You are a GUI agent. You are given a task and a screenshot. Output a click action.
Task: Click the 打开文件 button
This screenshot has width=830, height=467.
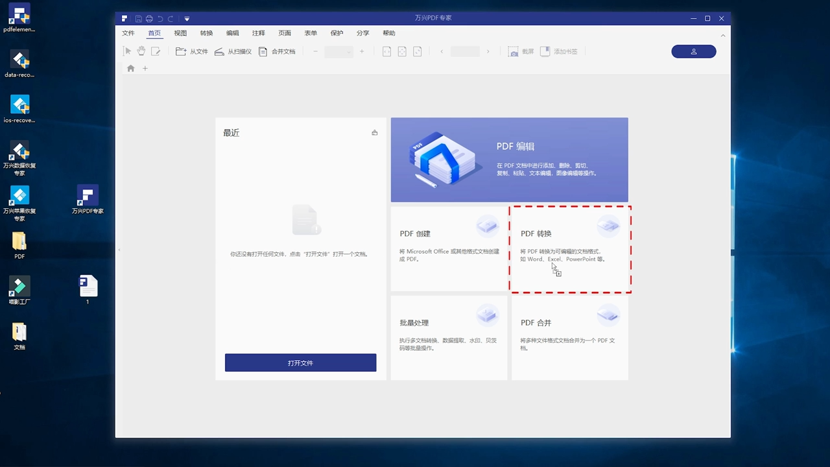(x=300, y=363)
